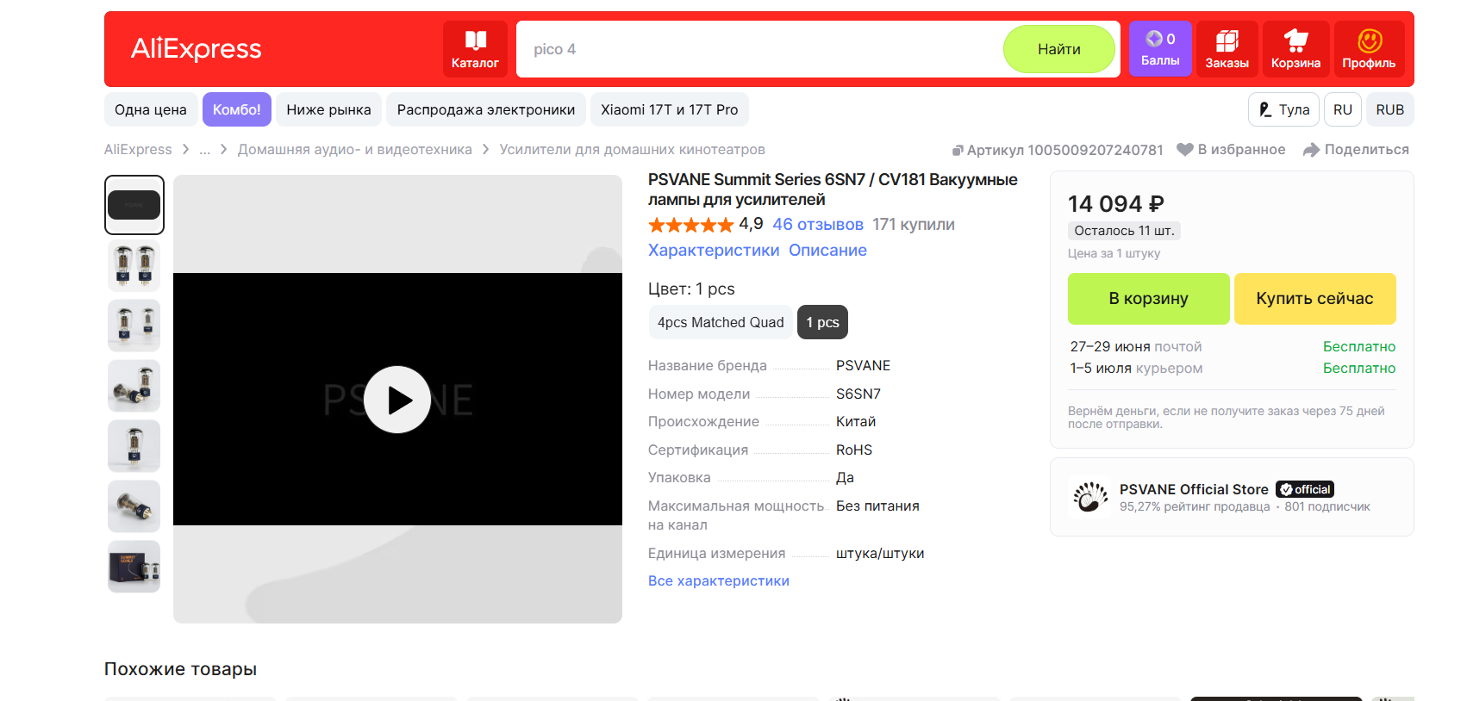Viewport: 1467px width, 701px height.
Task: Open the Одна цена tab
Action: (151, 109)
